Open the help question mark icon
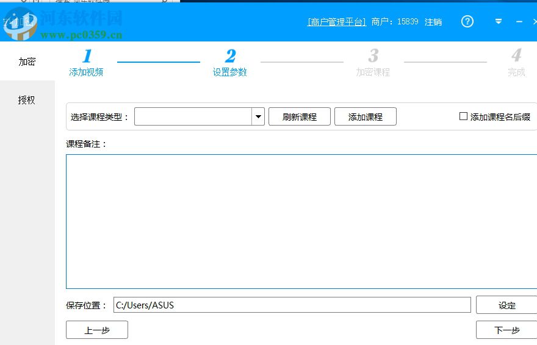 (x=467, y=21)
